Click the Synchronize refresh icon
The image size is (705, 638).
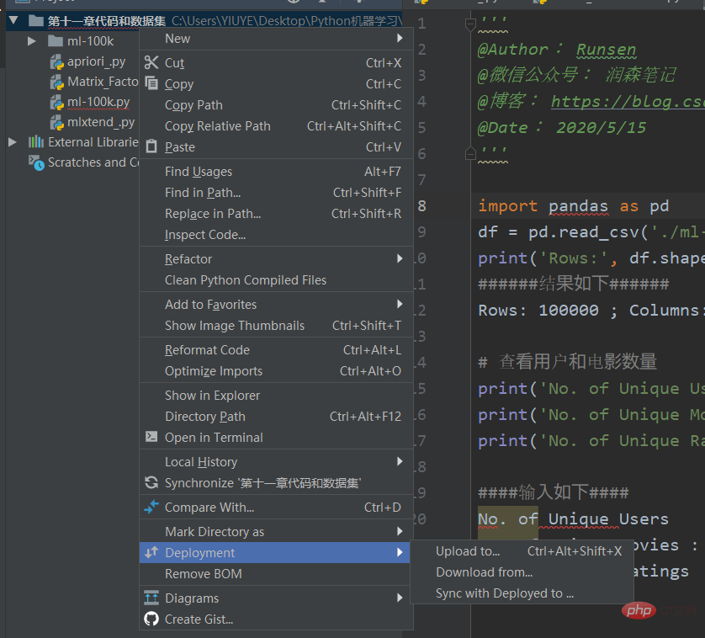[x=151, y=482]
